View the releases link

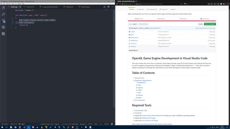point(183,19)
